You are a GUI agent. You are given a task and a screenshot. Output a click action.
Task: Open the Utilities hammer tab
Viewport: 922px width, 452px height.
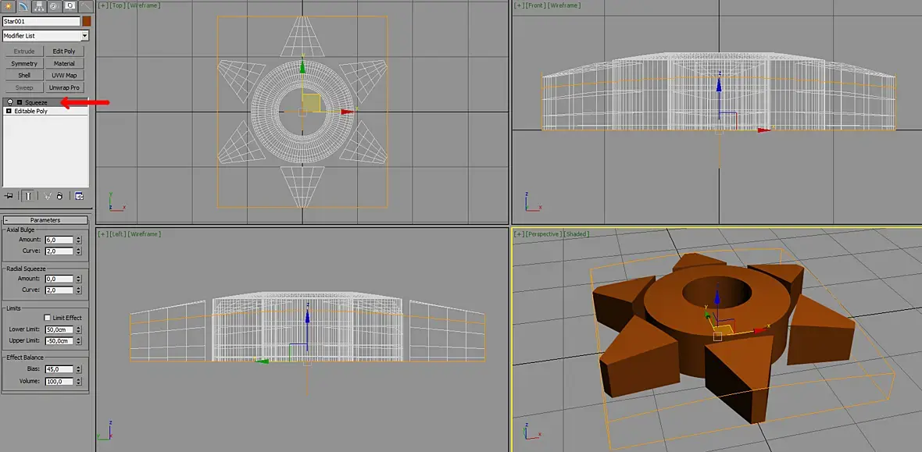tap(85, 6)
